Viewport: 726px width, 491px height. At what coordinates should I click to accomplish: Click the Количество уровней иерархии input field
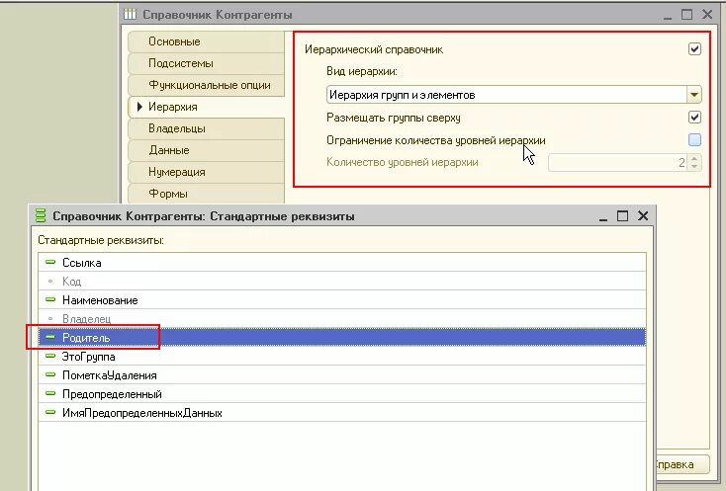coord(618,163)
